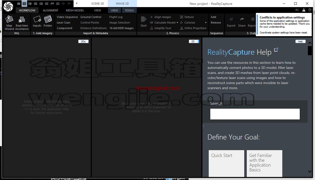Viewport: 315px width, 180px height.
Task: Open RealityCapture Help external link icon
Action: click(x=276, y=50)
